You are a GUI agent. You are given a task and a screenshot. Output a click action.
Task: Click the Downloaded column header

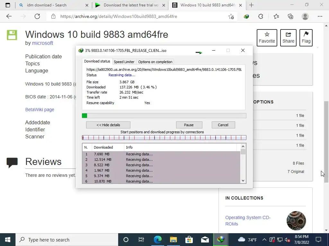point(108,147)
